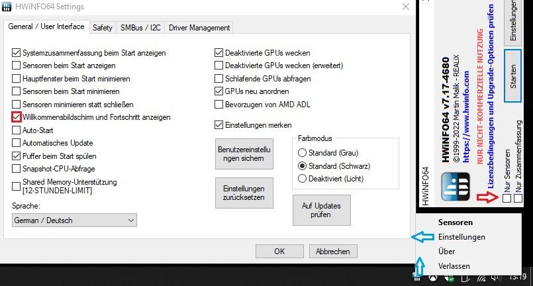Confirm settings with OK button
The image size is (533, 286).
[279, 252]
